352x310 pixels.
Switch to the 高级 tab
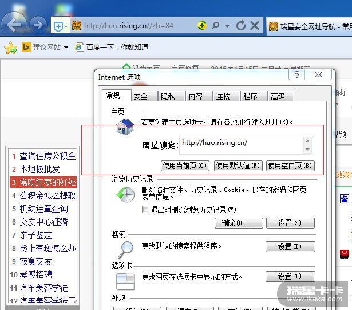tap(280, 96)
